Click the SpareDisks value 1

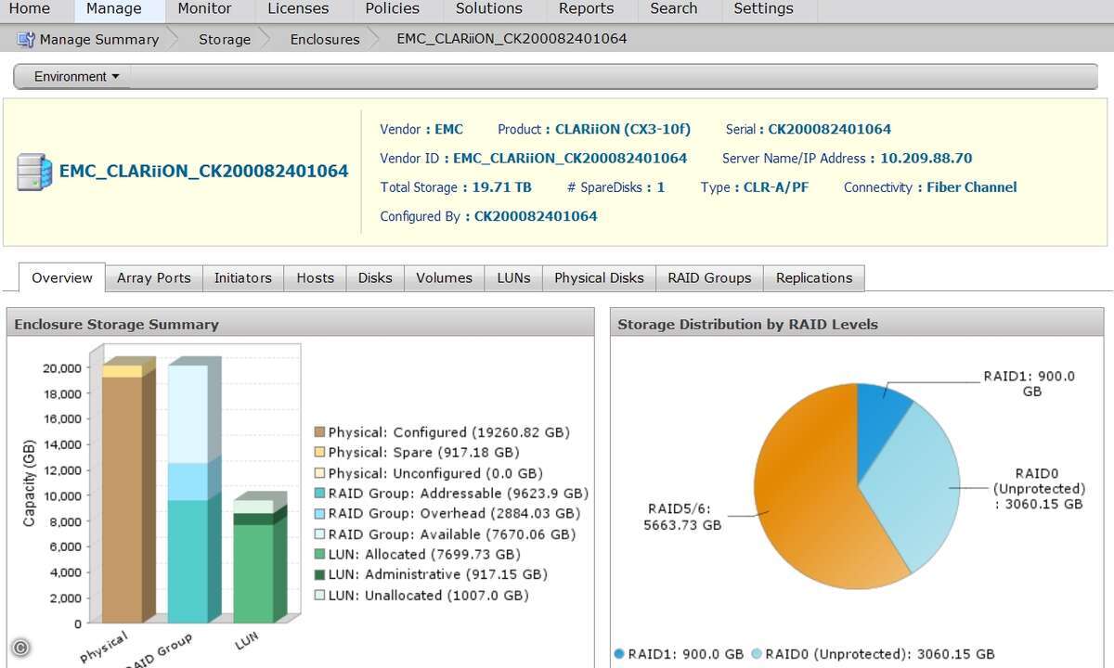click(661, 187)
